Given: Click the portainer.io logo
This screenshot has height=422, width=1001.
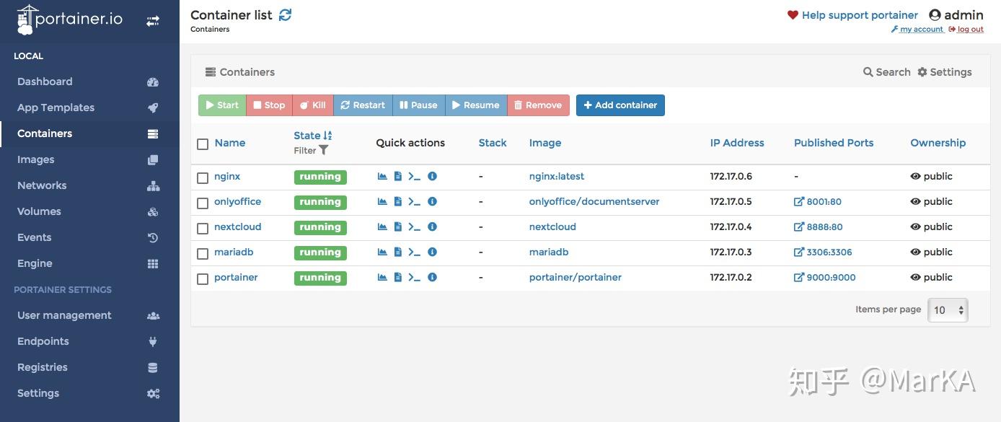Looking at the screenshot, I should tap(70, 19).
